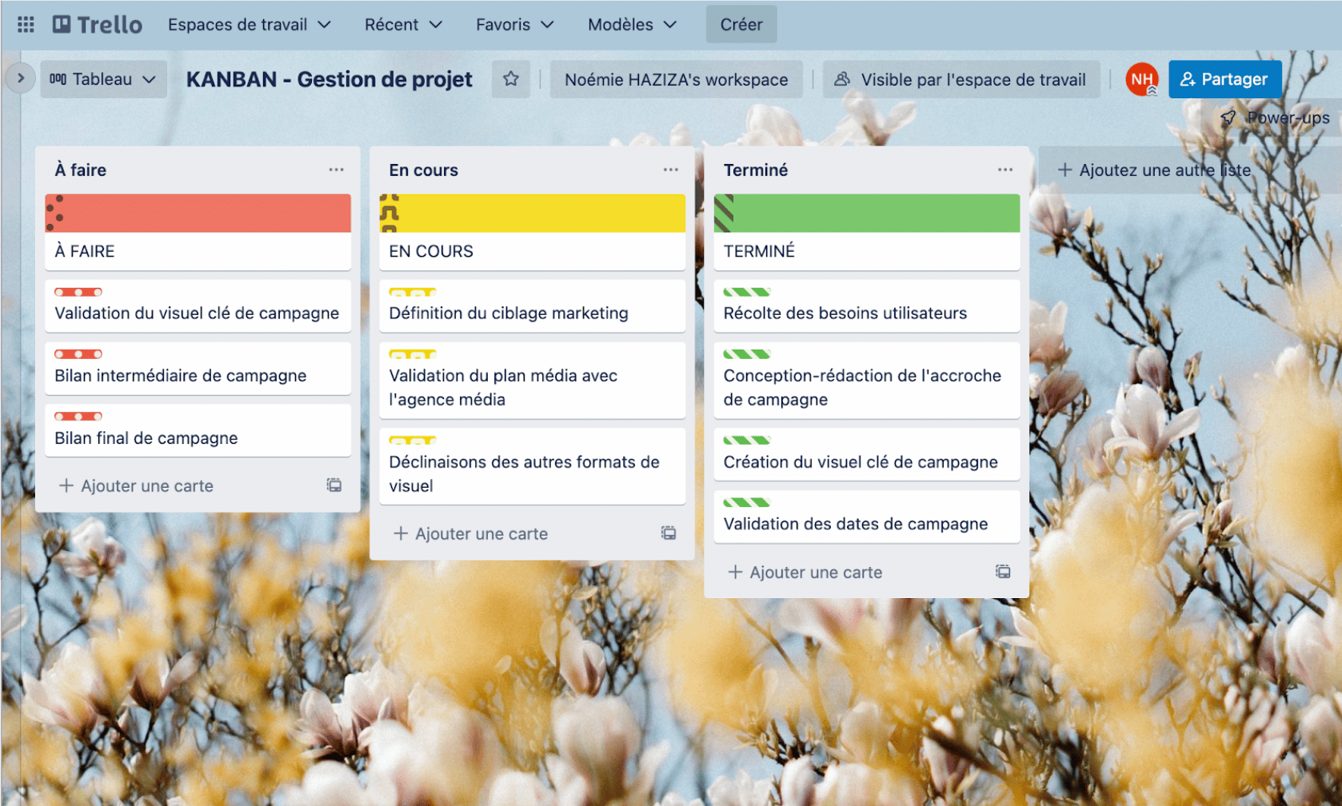
Task: Expand Espaces de travail menu
Action: coord(249,25)
